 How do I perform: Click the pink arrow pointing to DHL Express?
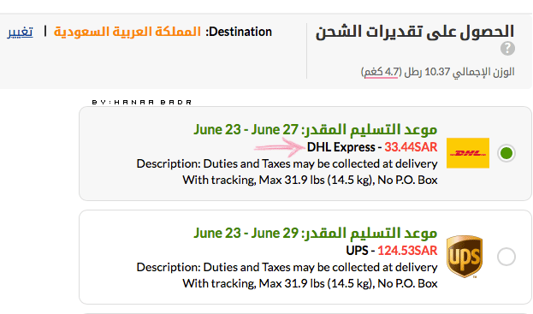coord(280,147)
